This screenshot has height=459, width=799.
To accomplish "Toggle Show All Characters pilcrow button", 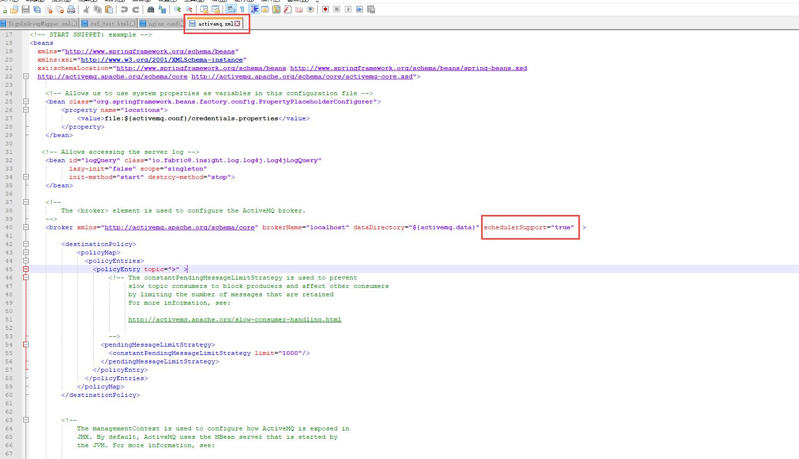I will [242, 9].
